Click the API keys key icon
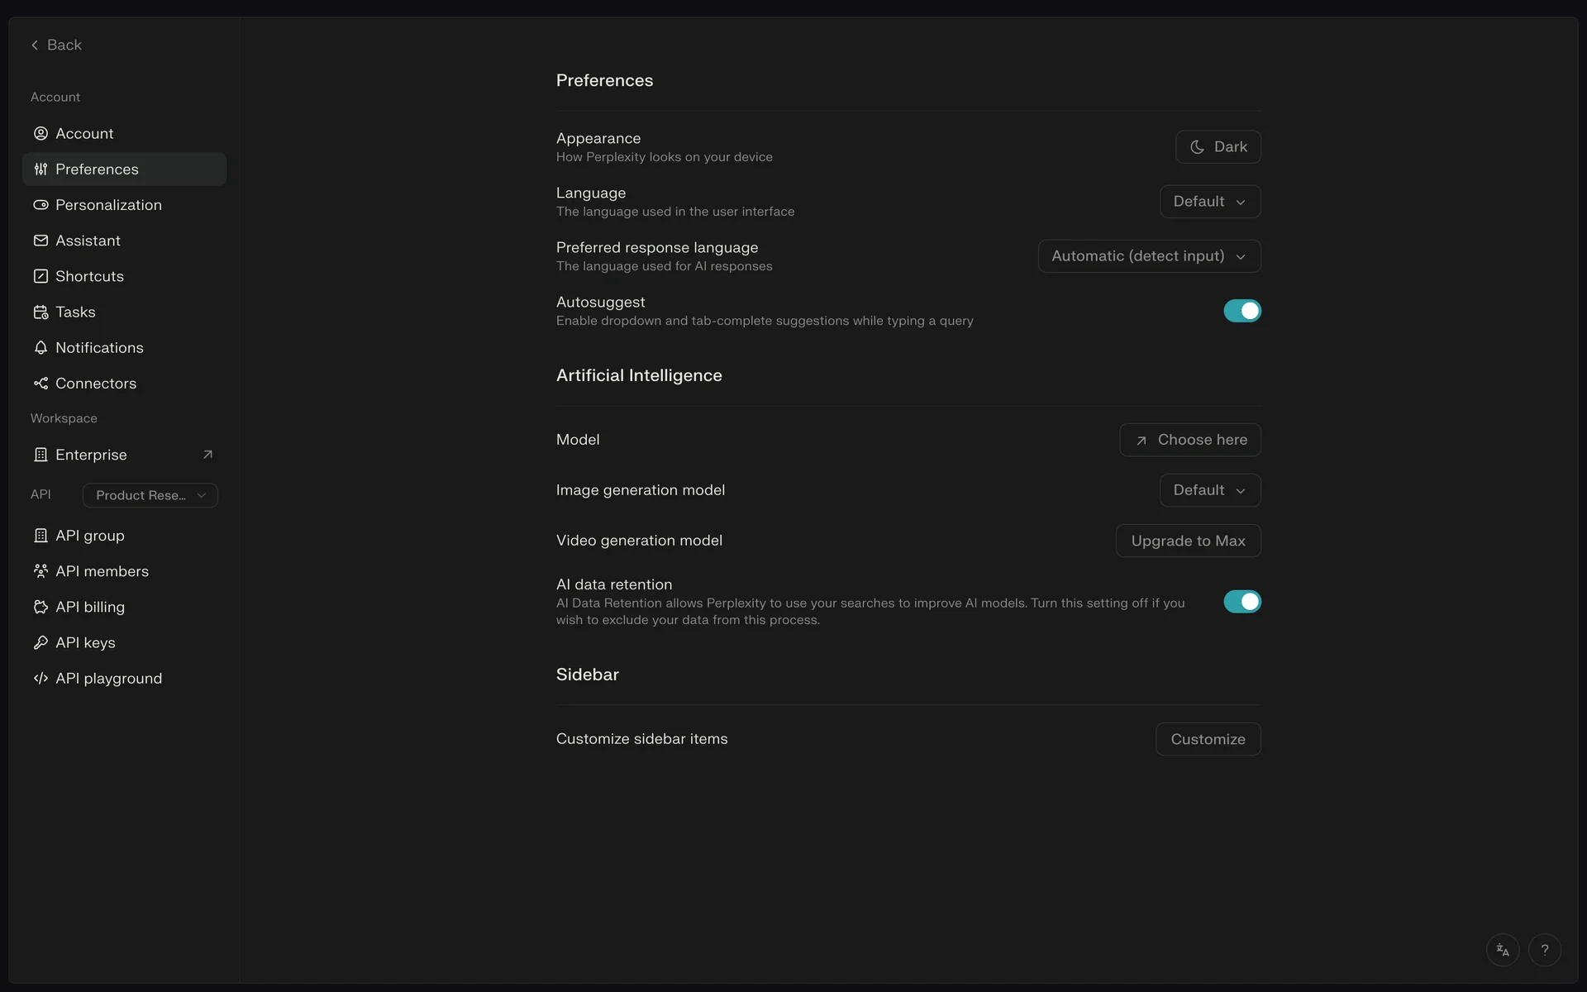The image size is (1587, 992). (41, 642)
